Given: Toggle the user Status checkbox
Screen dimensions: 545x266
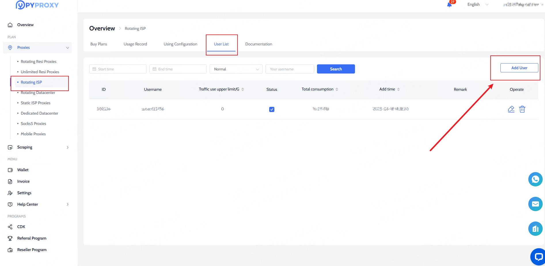Looking at the screenshot, I should 271,109.
